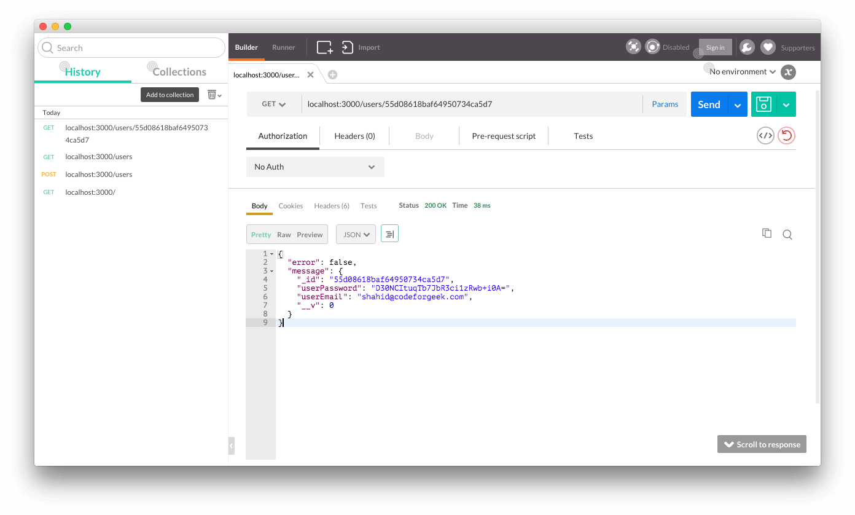Click the red reset request icon
The width and height of the screenshot is (855, 515).
(x=786, y=136)
